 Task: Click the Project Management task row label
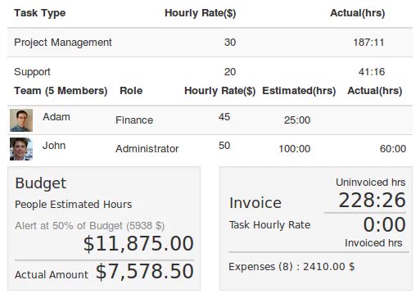pos(63,43)
